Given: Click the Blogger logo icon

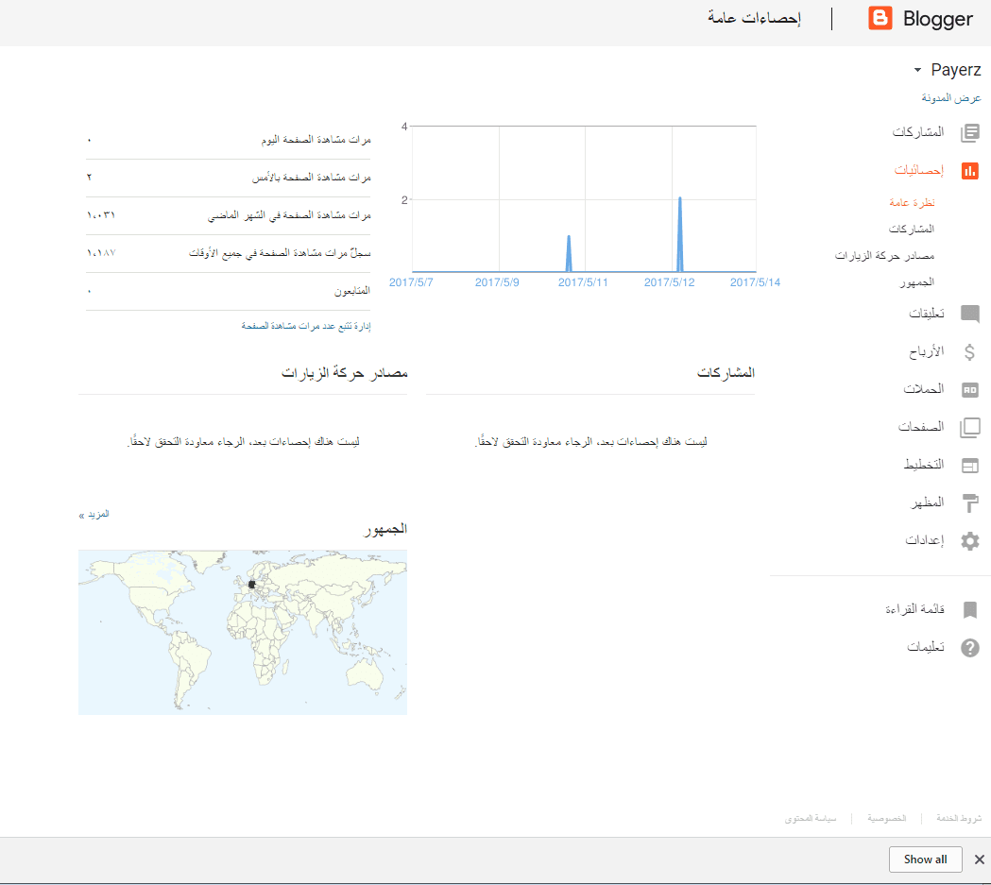Looking at the screenshot, I should point(880,19).
